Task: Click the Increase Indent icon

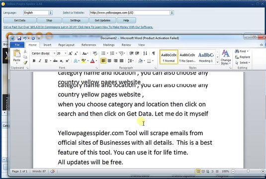Action: coord(137,53)
